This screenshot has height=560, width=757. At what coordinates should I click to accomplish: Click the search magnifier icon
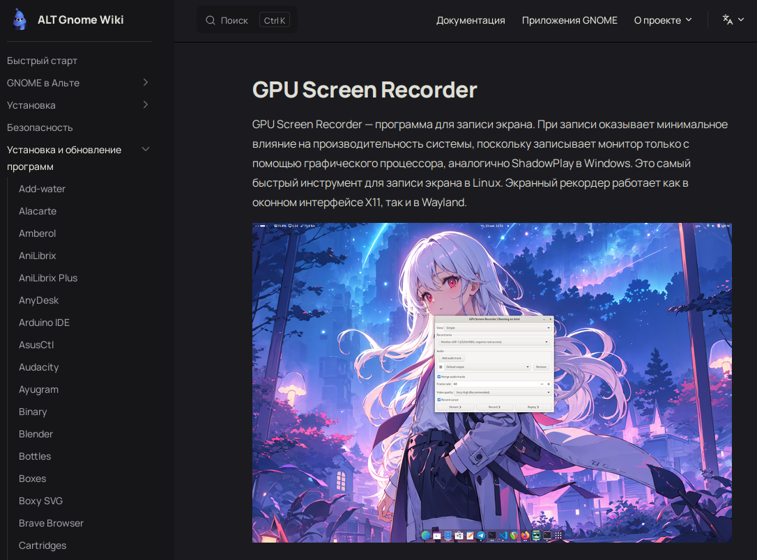pos(211,20)
